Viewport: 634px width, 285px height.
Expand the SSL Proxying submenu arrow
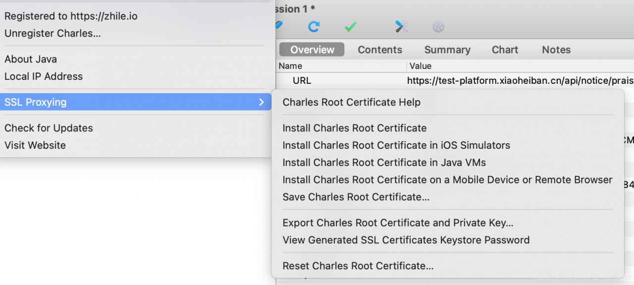(x=261, y=102)
